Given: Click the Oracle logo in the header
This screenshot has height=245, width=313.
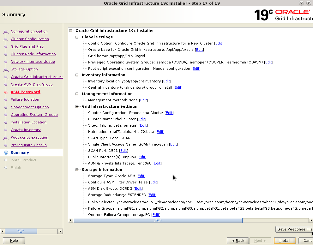Looking at the screenshot, I should click(x=292, y=12).
